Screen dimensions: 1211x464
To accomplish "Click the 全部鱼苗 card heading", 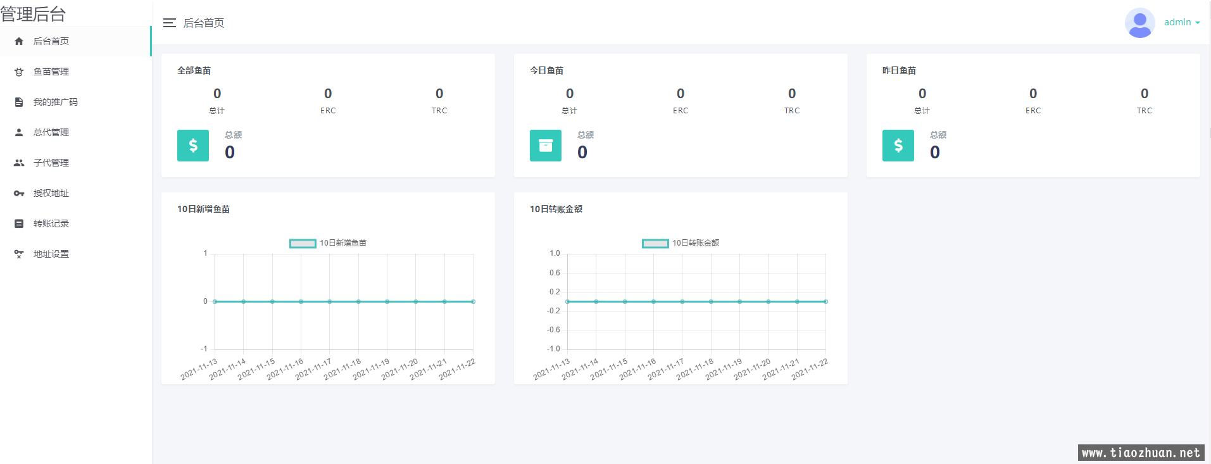I will (x=194, y=70).
